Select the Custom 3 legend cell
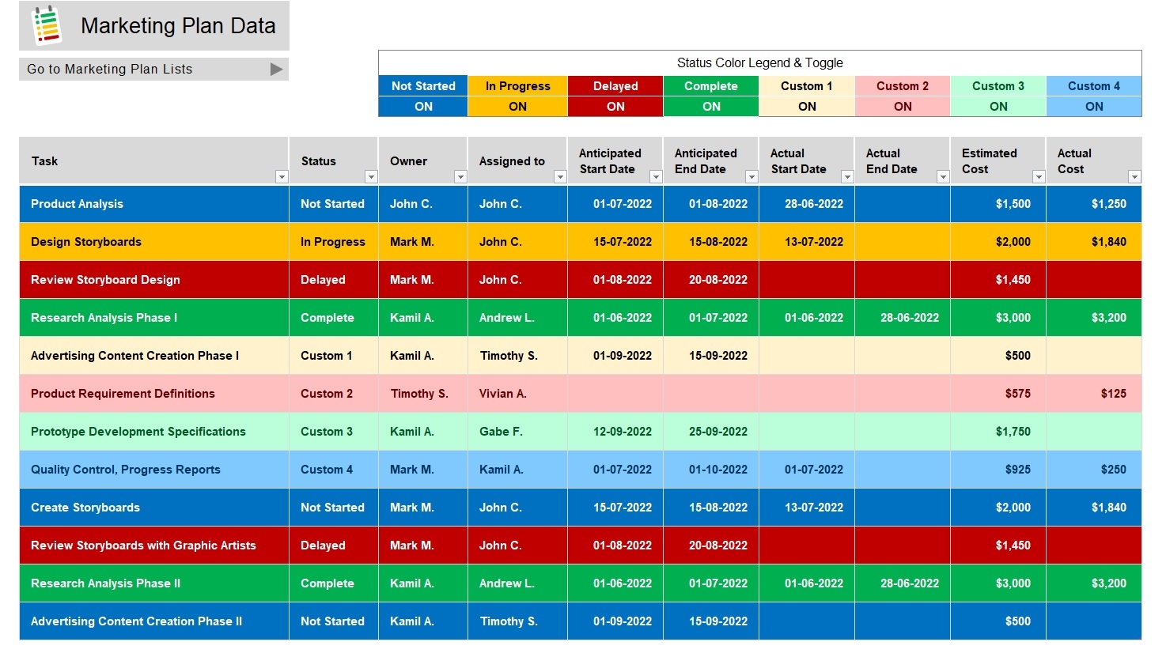Image resolution: width=1166 pixels, height=672 pixels. pyautogui.click(x=998, y=85)
